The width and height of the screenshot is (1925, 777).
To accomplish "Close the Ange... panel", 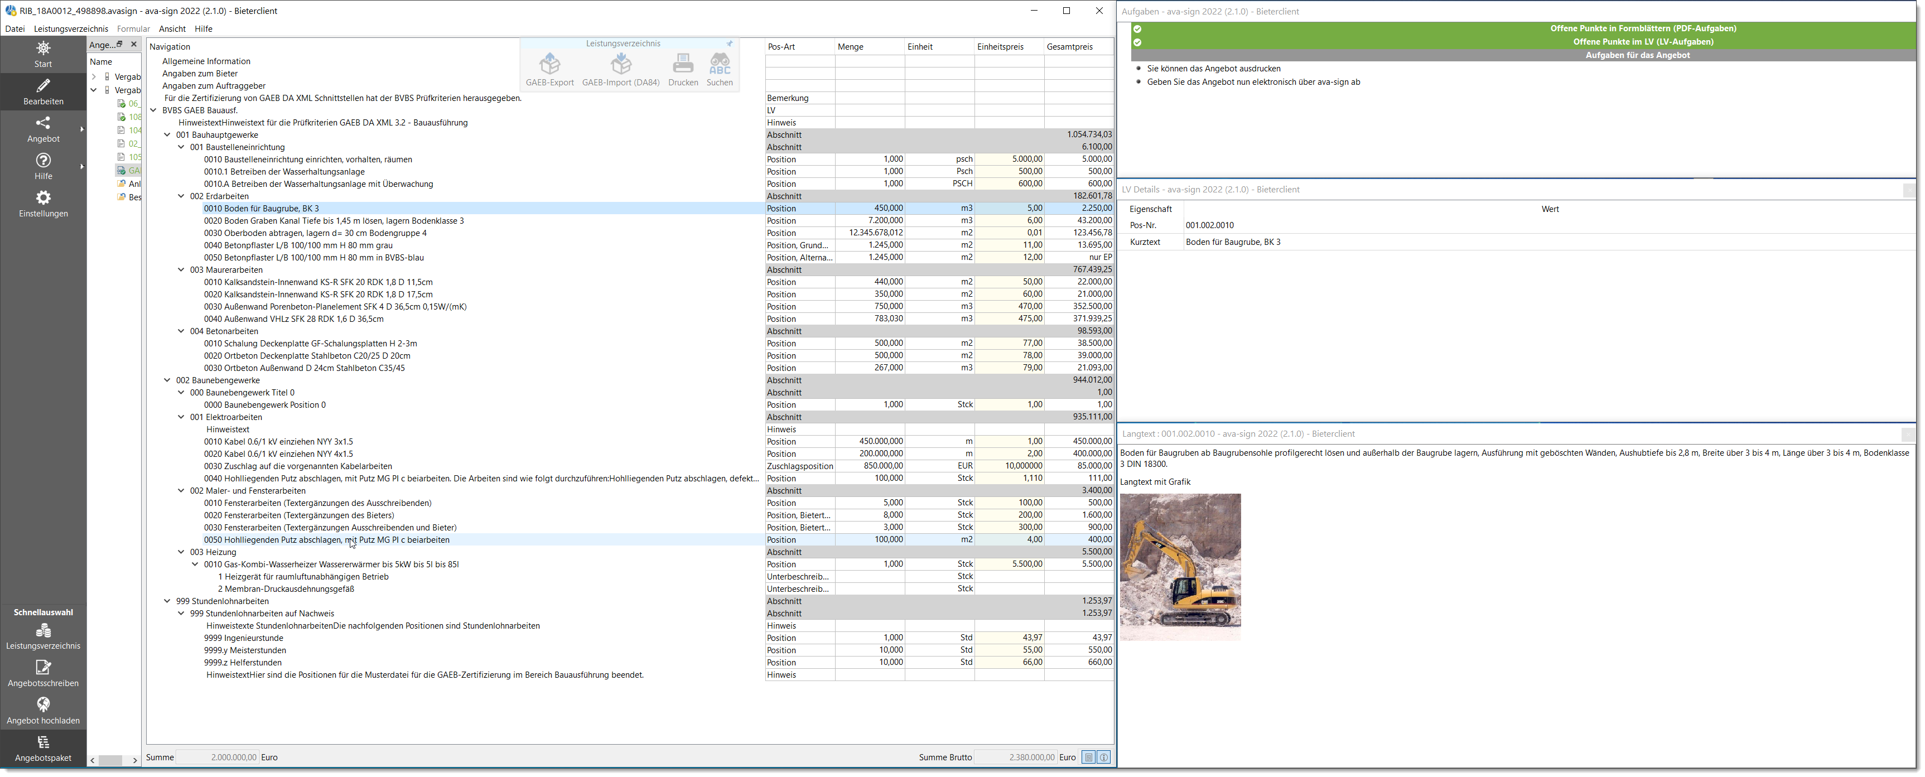I will (134, 45).
